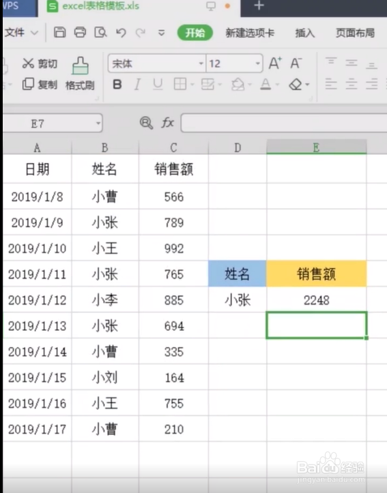The image size is (387, 493).
Task: Click cell 小张 in column D
Action: 238,300
